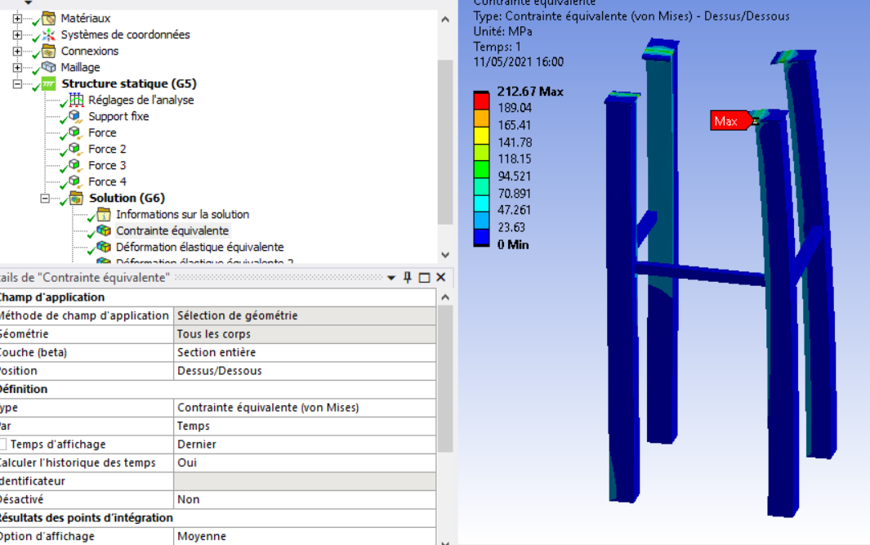
Task: Toggle the Temps d'affichage checkbox
Action: point(3,444)
